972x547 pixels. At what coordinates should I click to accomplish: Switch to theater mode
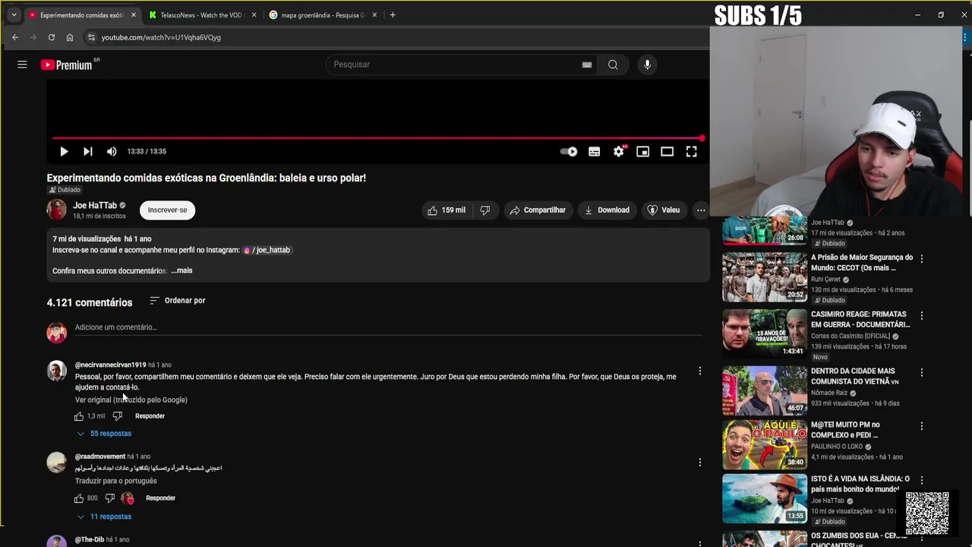click(667, 151)
